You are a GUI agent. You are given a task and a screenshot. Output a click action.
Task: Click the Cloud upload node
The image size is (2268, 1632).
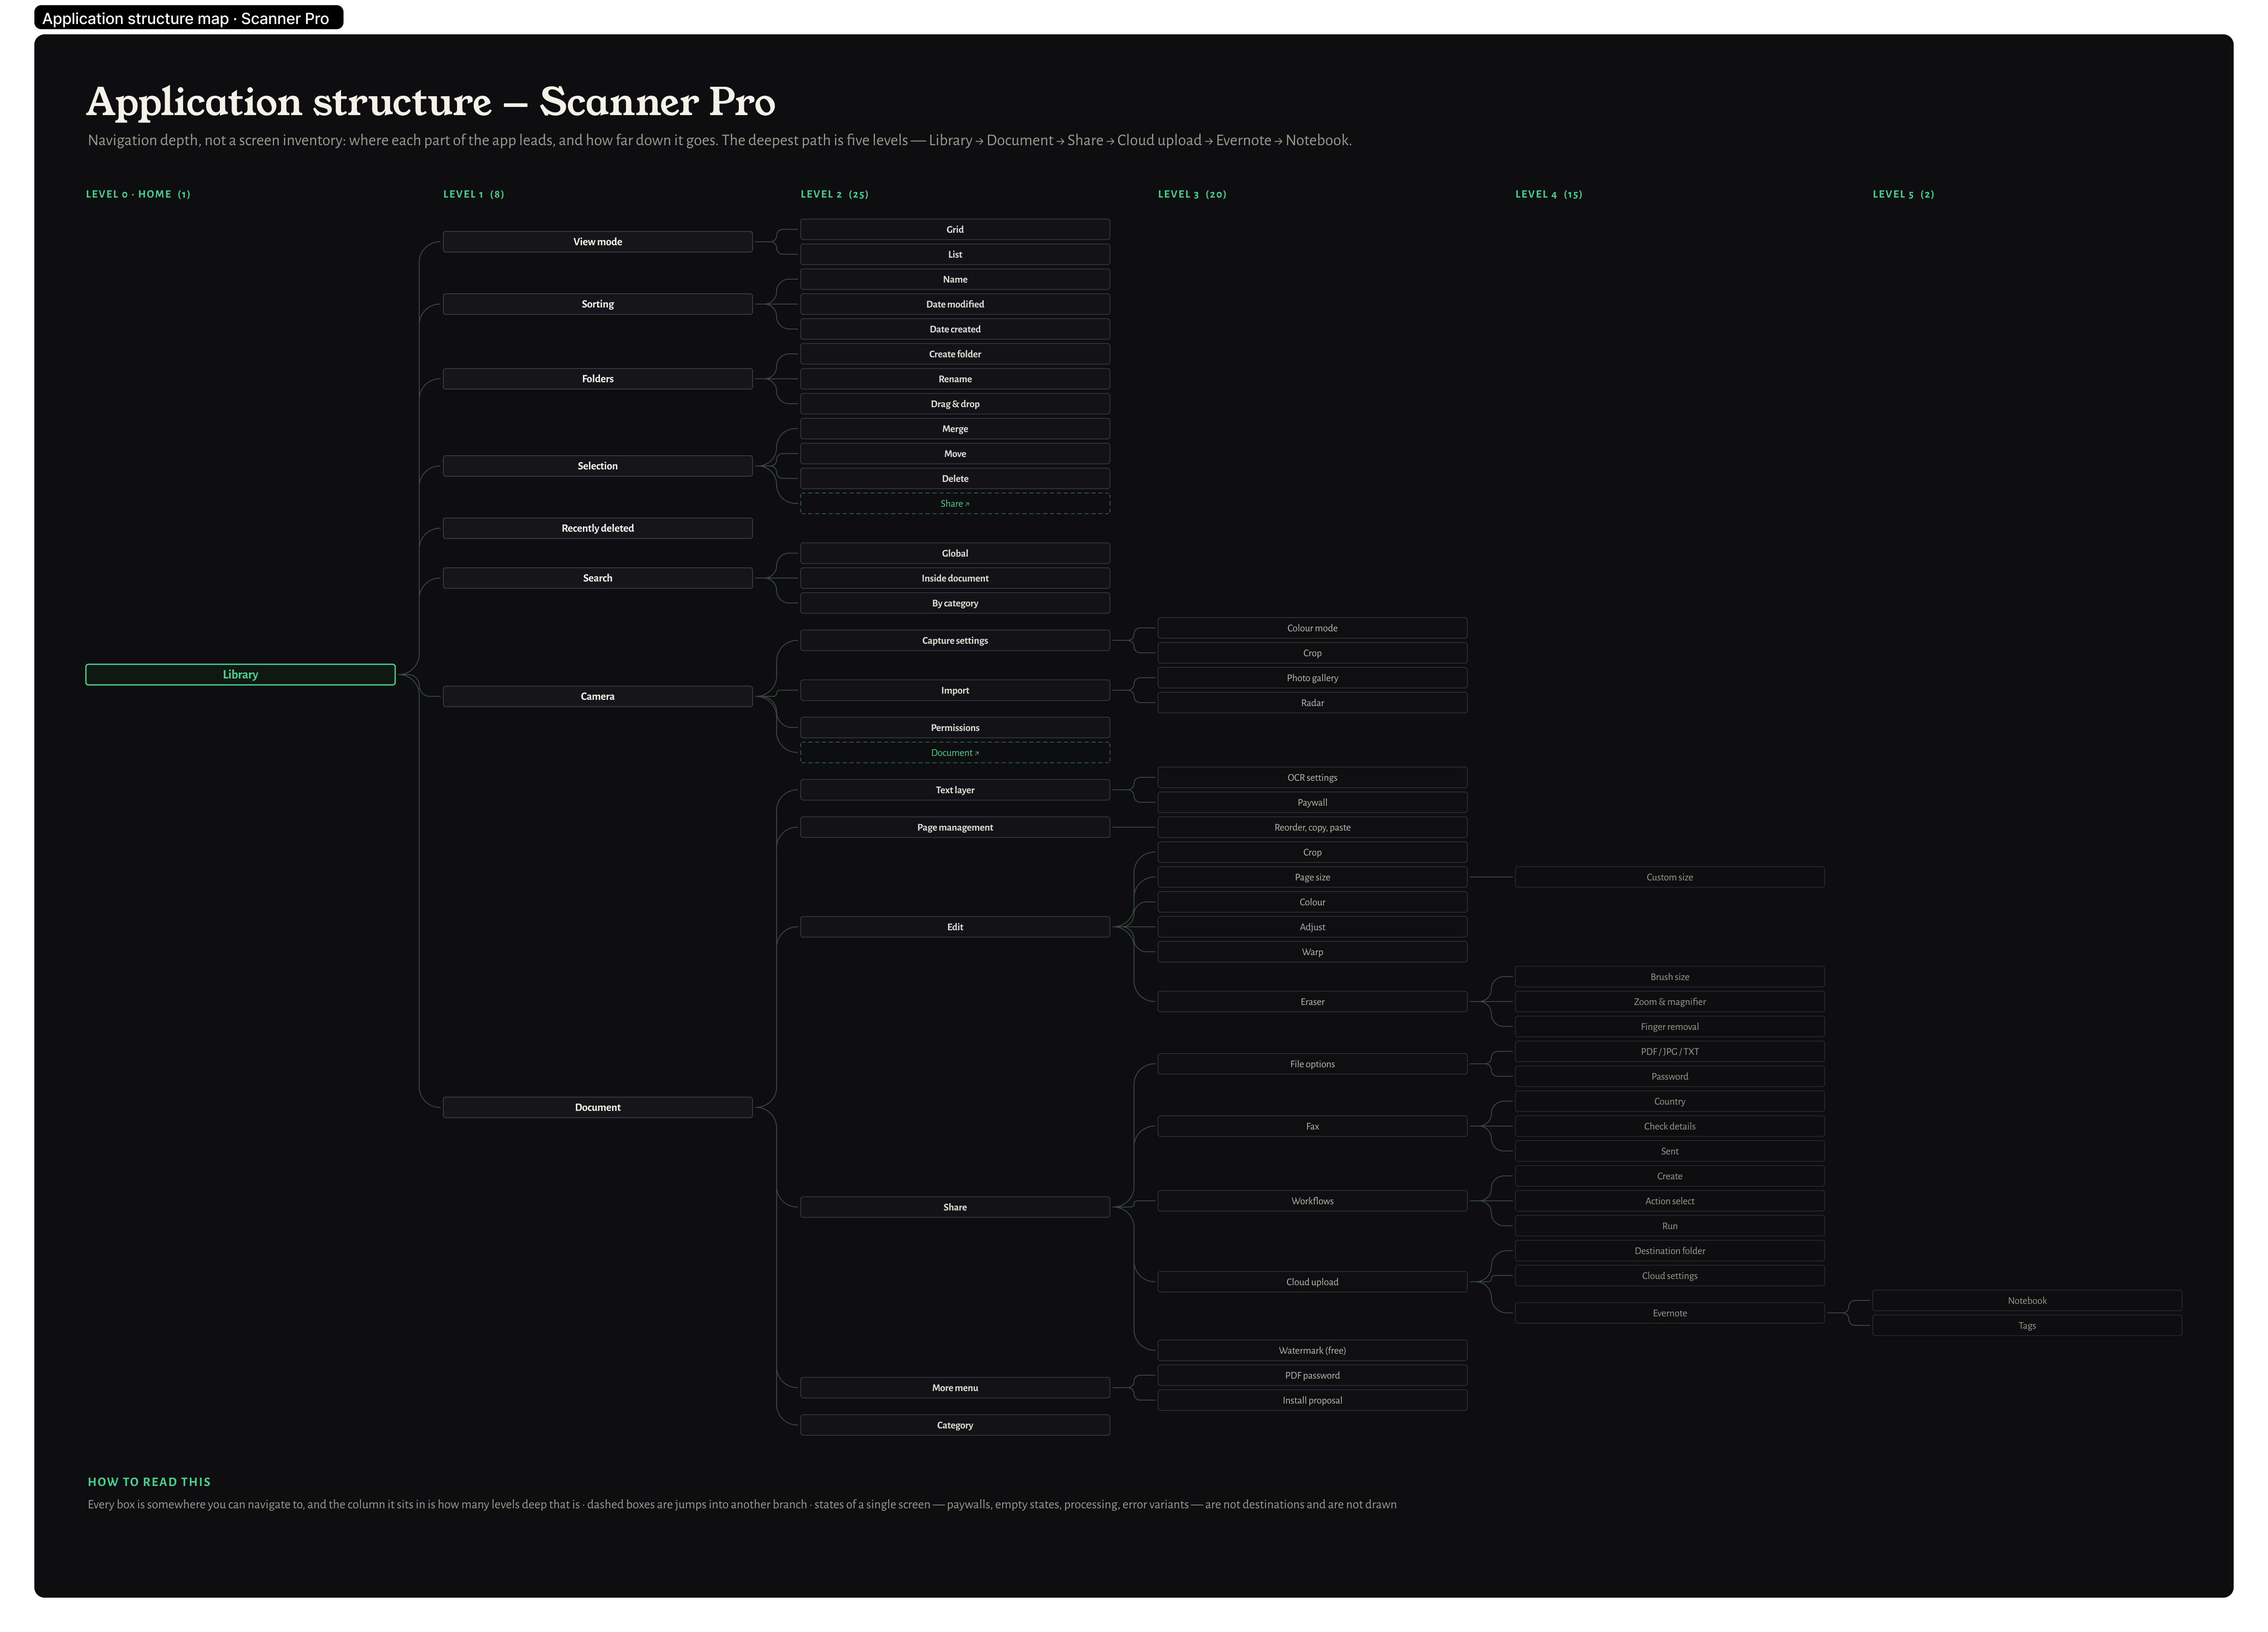(x=1312, y=1282)
